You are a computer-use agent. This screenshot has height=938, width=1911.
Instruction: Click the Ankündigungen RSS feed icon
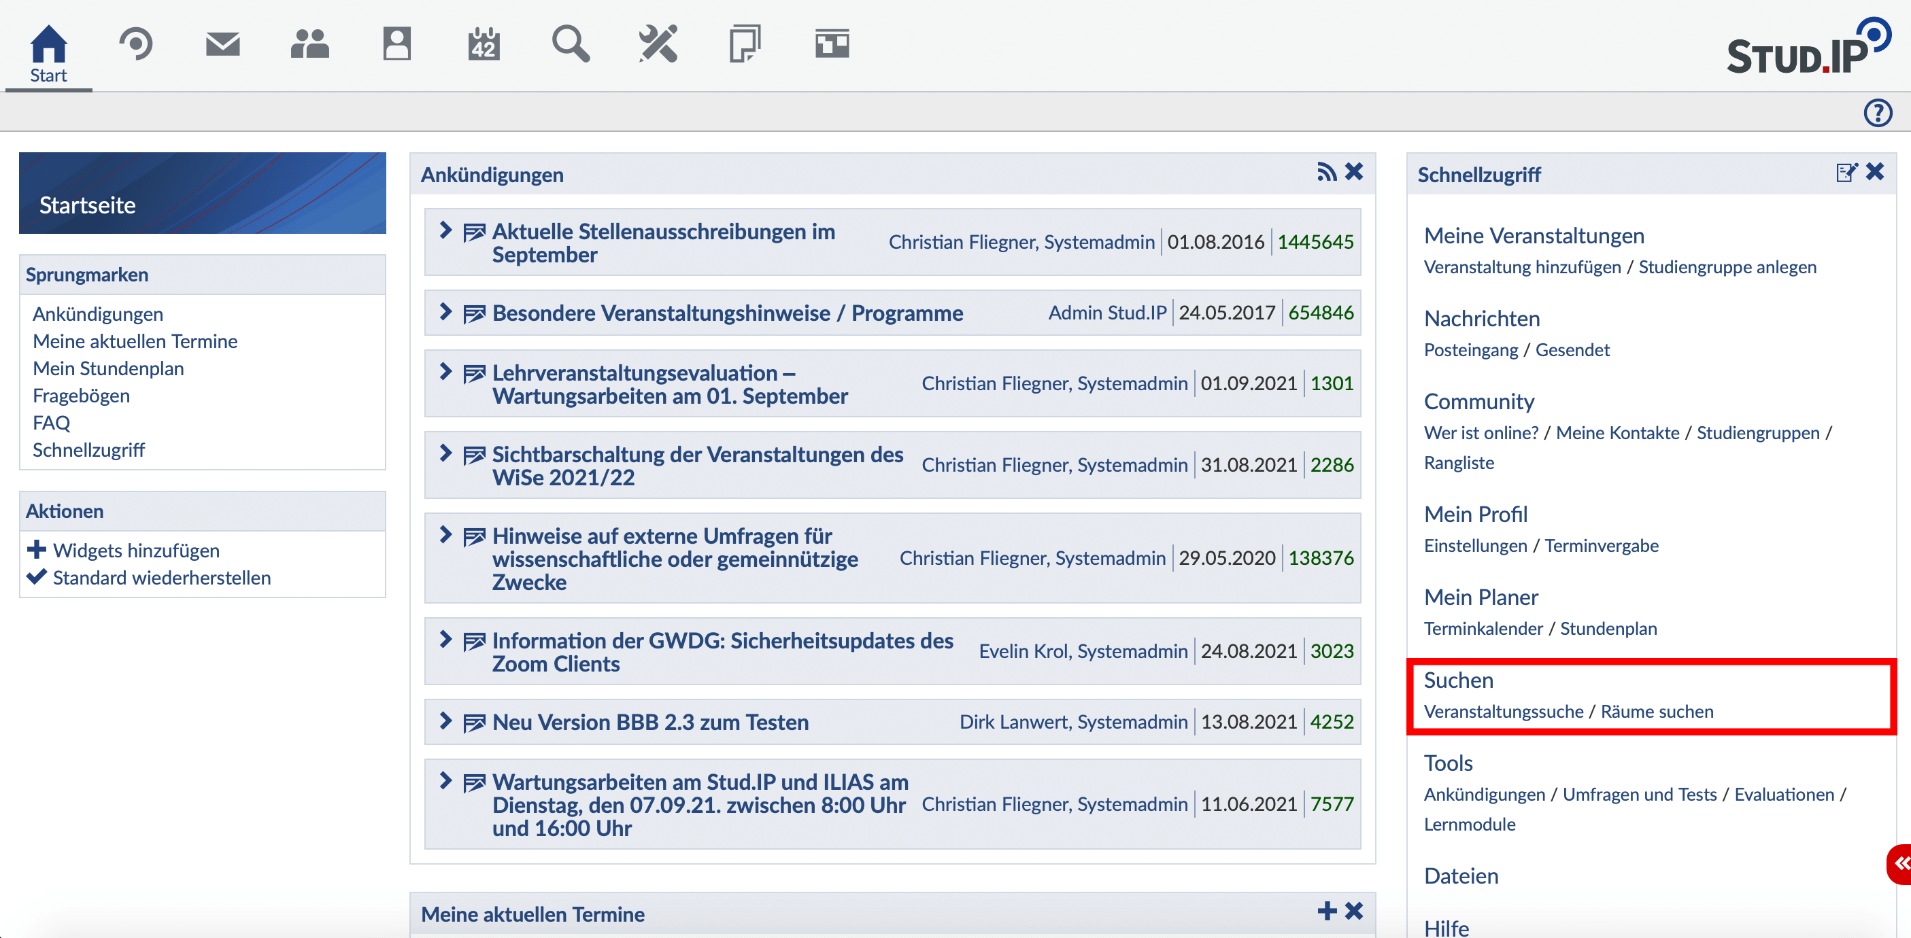[x=1326, y=173]
